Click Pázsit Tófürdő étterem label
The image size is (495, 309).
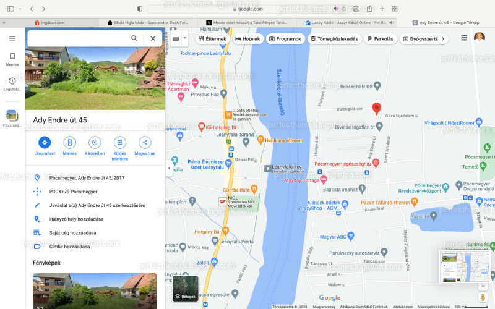pyautogui.click(x=385, y=203)
